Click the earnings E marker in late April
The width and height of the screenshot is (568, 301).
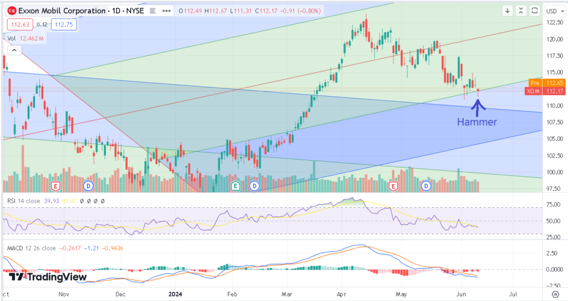pyautogui.click(x=393, y=187)
